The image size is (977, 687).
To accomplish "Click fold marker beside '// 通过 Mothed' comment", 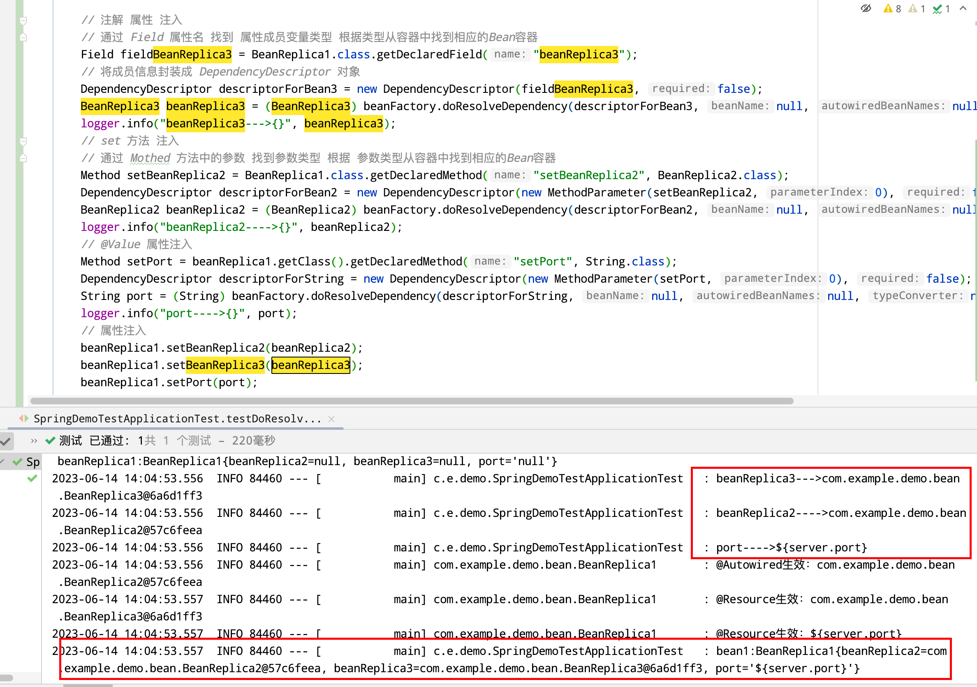I will click(23, 158).
